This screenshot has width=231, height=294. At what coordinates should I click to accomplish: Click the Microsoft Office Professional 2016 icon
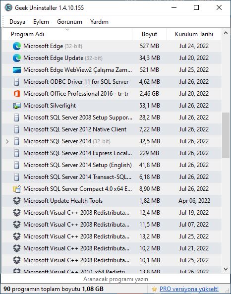coord(17,94)
